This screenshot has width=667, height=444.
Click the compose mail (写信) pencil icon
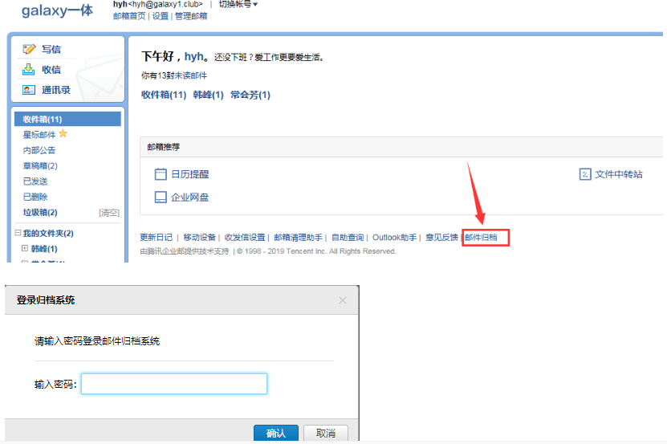tap(30, 49)
